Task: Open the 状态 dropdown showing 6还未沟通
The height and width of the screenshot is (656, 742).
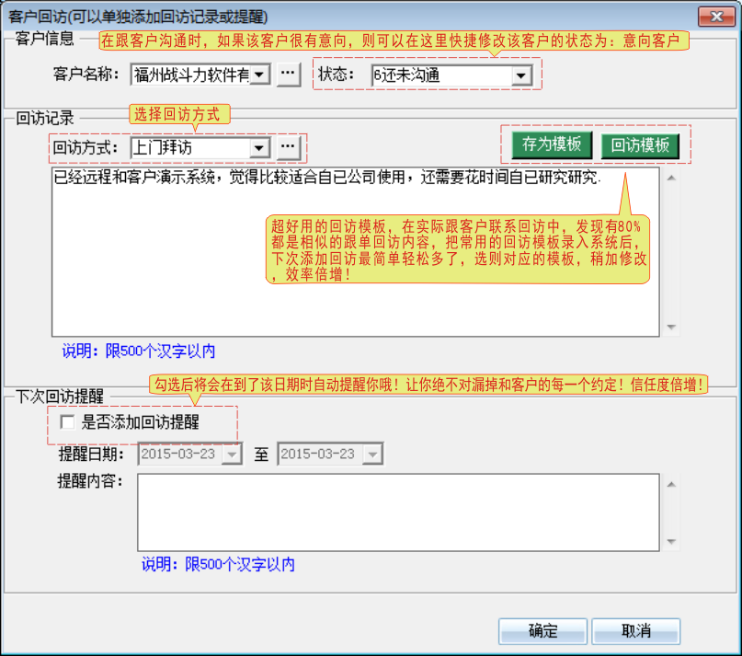Action: (521, 75)
